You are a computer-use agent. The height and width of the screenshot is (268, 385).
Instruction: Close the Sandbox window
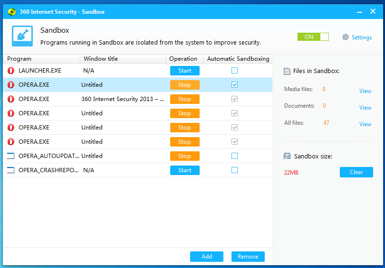click(x=373, y=11)
